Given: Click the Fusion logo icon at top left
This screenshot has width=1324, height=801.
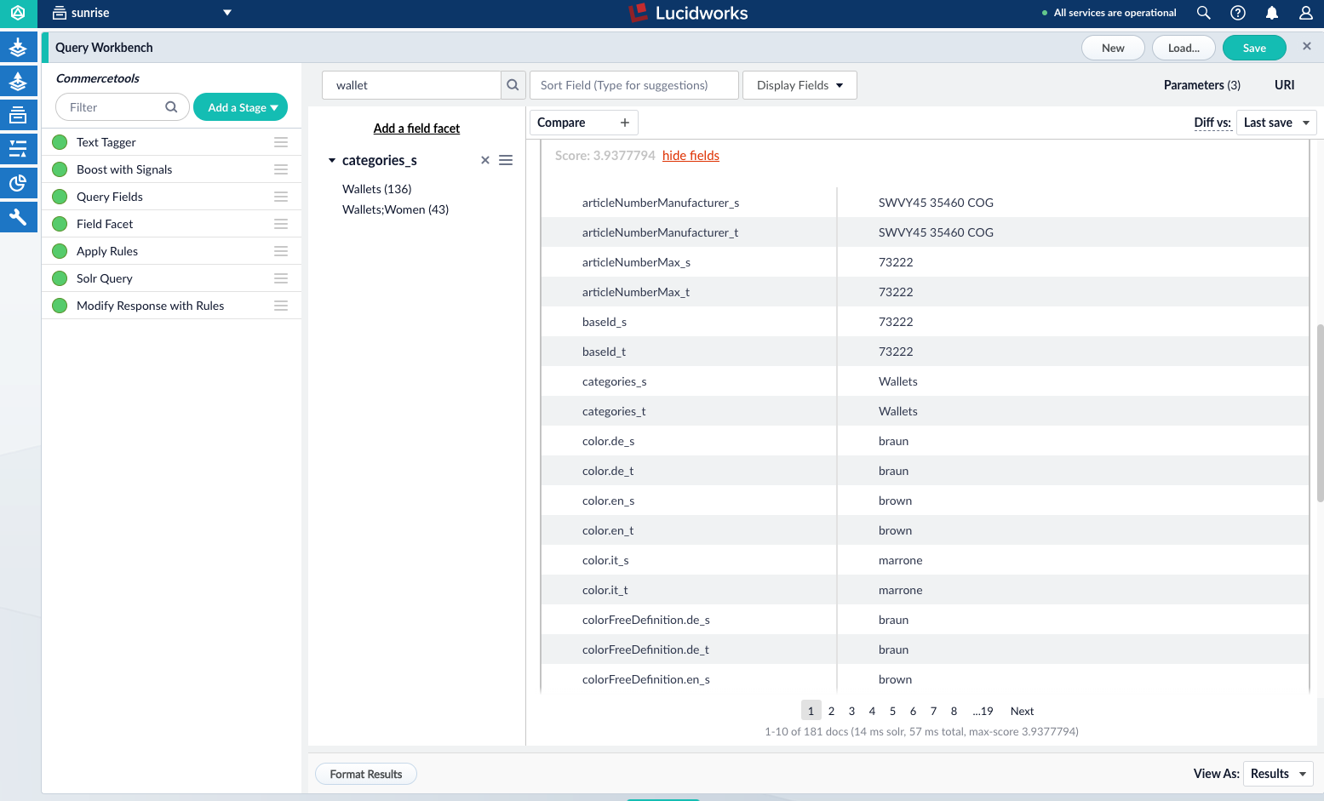Looking at the screenshot, I should [x=18, y=13].
